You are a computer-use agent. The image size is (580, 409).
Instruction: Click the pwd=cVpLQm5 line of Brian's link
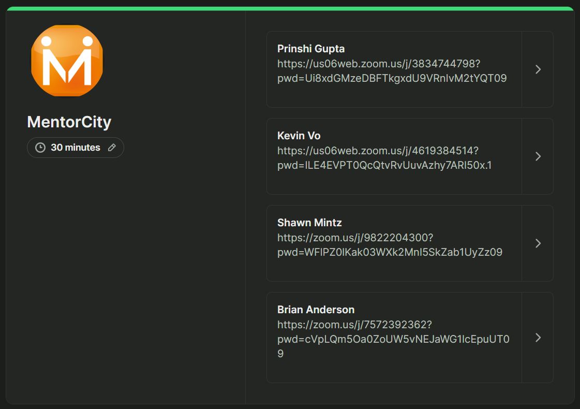coord(393,340)
